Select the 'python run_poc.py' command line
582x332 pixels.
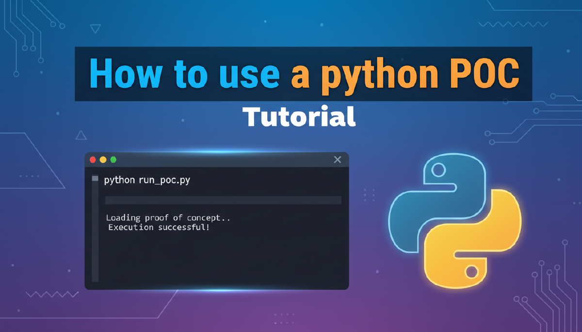pos(147,180)
